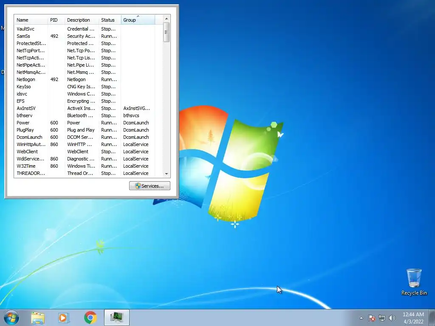Click the scrollbar down arrow

pos(167,174)
